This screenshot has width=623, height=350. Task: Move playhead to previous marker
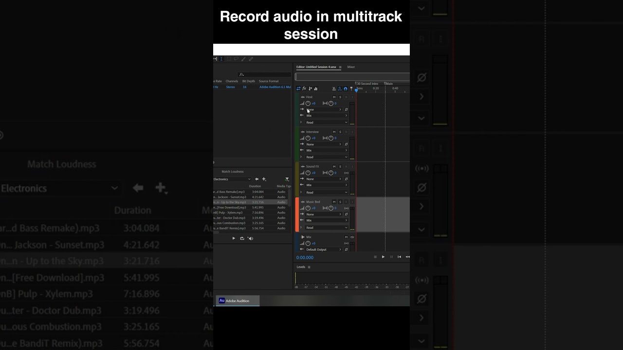(x=399, y=257)
